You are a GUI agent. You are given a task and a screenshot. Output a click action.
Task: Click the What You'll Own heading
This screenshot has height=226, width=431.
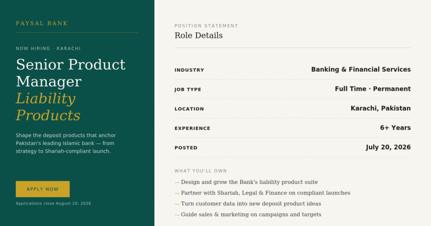pyautogui.click(x=201, y=171)
